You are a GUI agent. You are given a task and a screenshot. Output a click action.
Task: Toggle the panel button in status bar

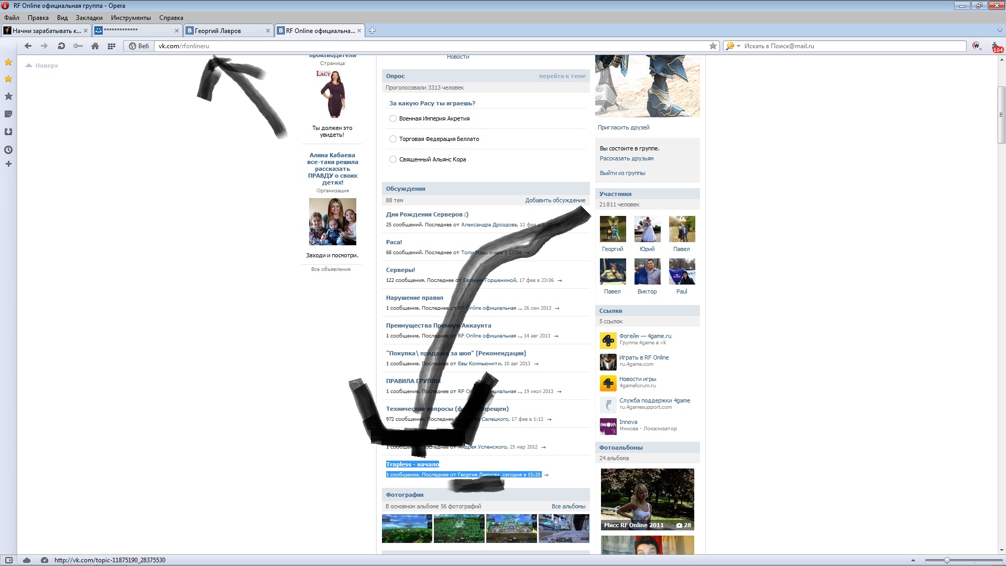point(9,560)
